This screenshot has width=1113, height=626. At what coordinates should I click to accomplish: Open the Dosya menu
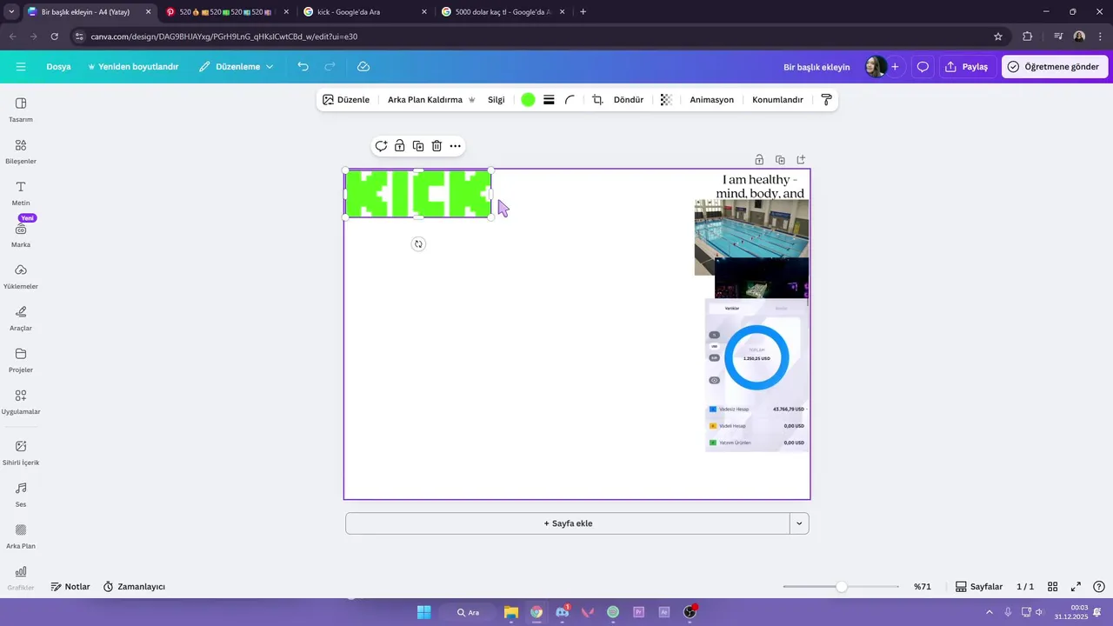(58, 67)
